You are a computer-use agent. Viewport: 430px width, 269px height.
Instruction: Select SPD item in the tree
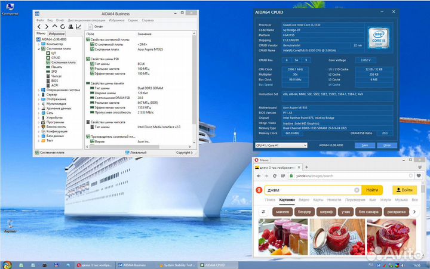[54, 71]
